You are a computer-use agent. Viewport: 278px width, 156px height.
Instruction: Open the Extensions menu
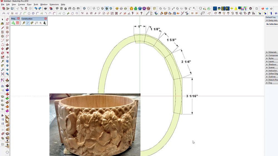point(54,4)
